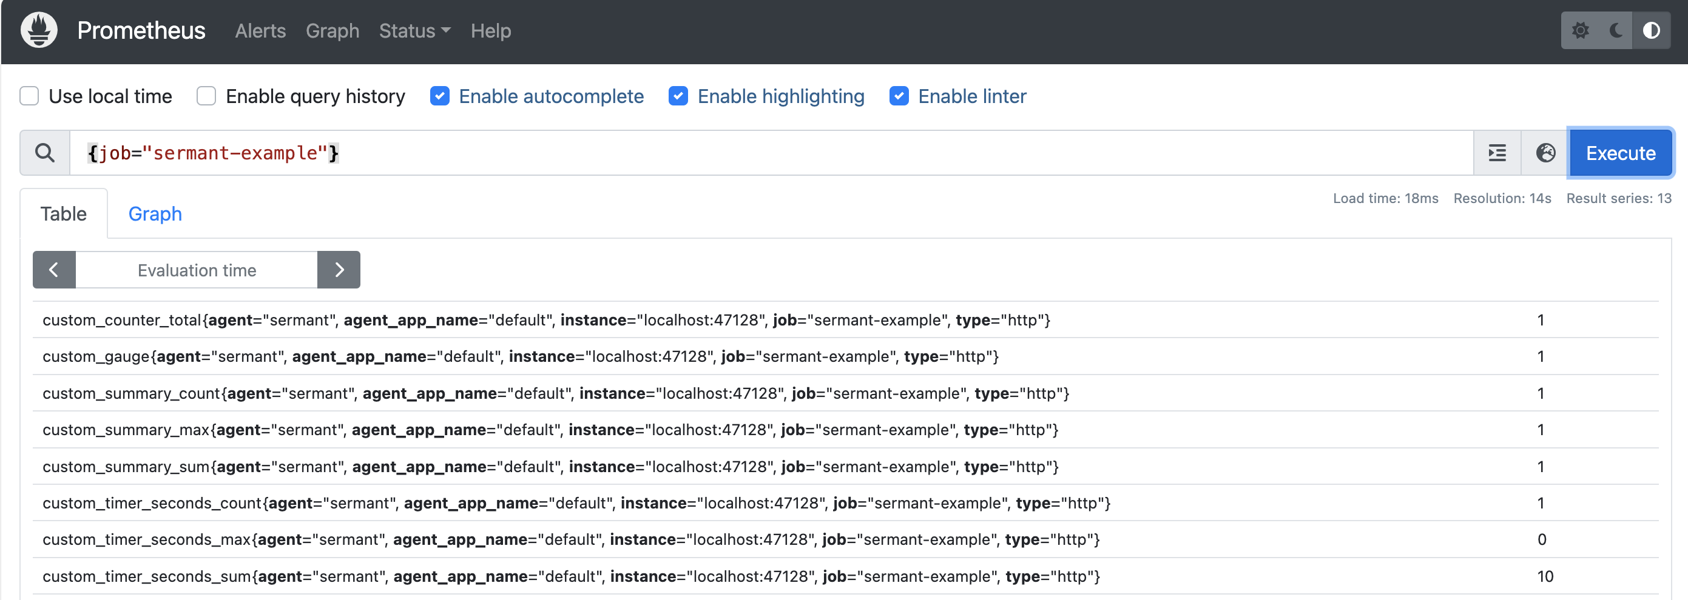This screenshot has height=600, width=1688.
Task: Open the metrics explorer globe icon
Action: pos(1545,153)
